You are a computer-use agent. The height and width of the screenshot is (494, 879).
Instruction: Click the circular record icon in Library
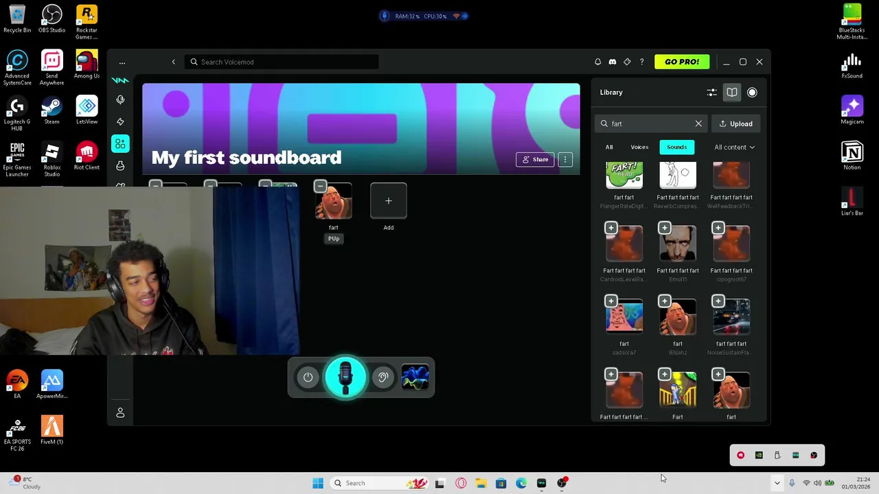[x=752, y=92]
